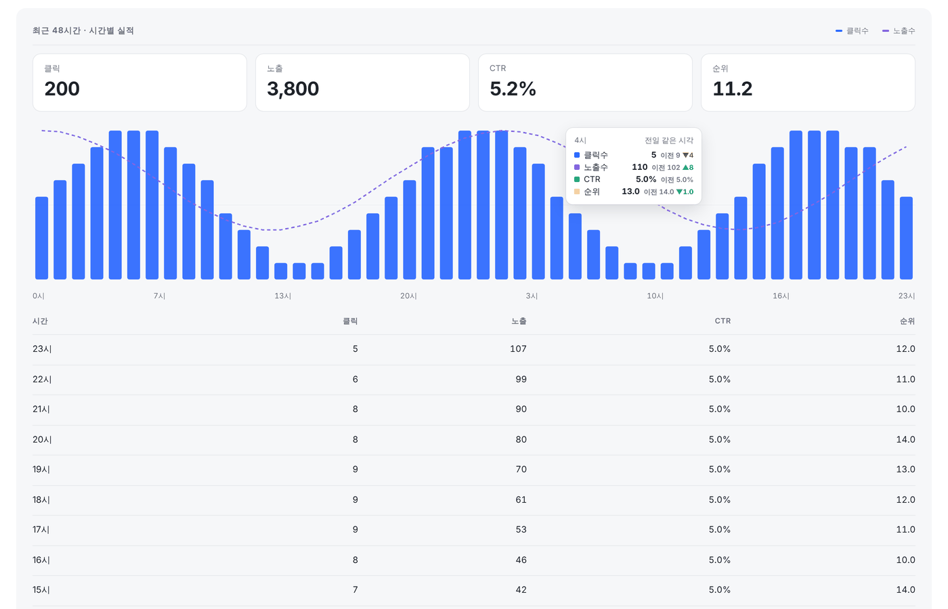Select the 19시 row label in the table
This screenshot has height=609, width=948.
tap(41, 470)
